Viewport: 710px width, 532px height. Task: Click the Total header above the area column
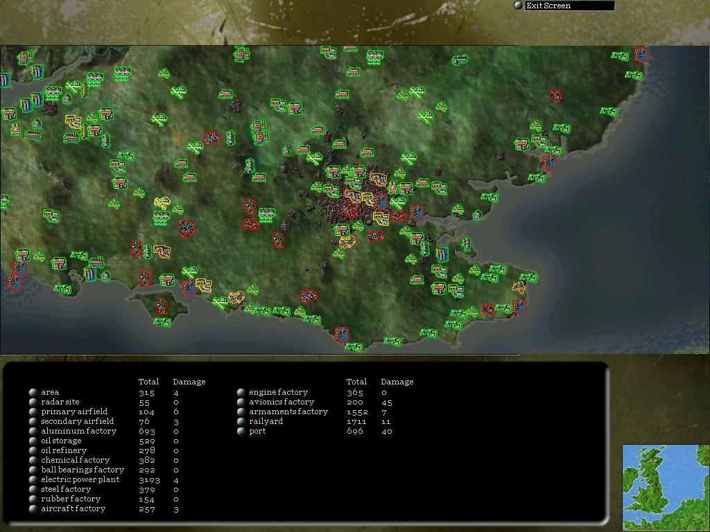coord(148,382)
